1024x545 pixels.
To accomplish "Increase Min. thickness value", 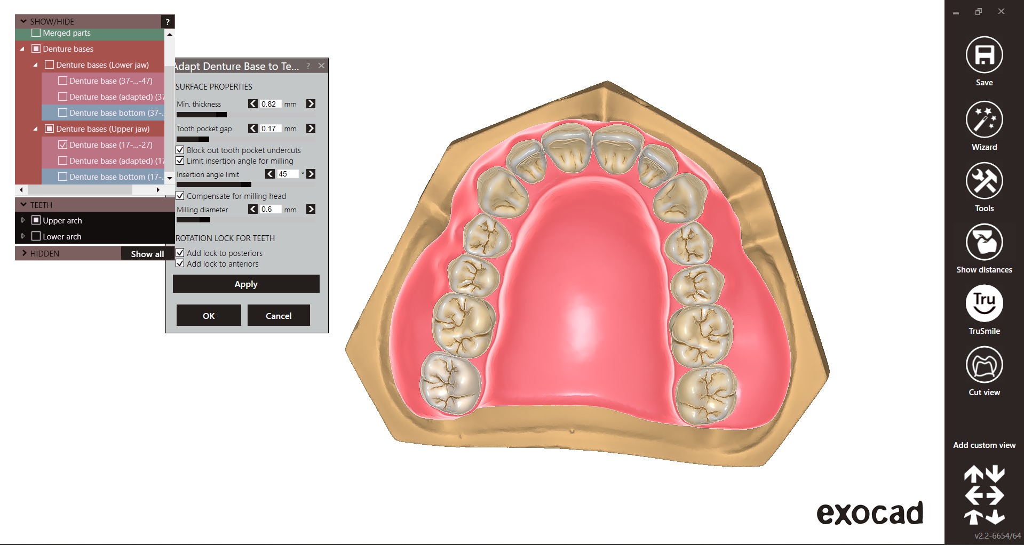I will [x=311, y=104].
